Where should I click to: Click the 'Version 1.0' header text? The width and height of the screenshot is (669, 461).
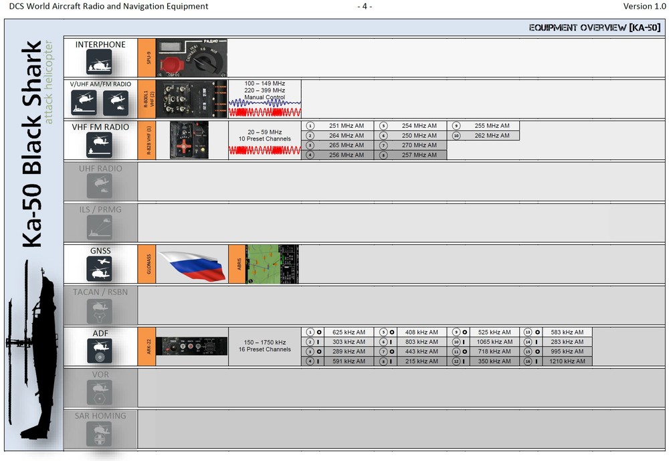[x=644, y=7]
